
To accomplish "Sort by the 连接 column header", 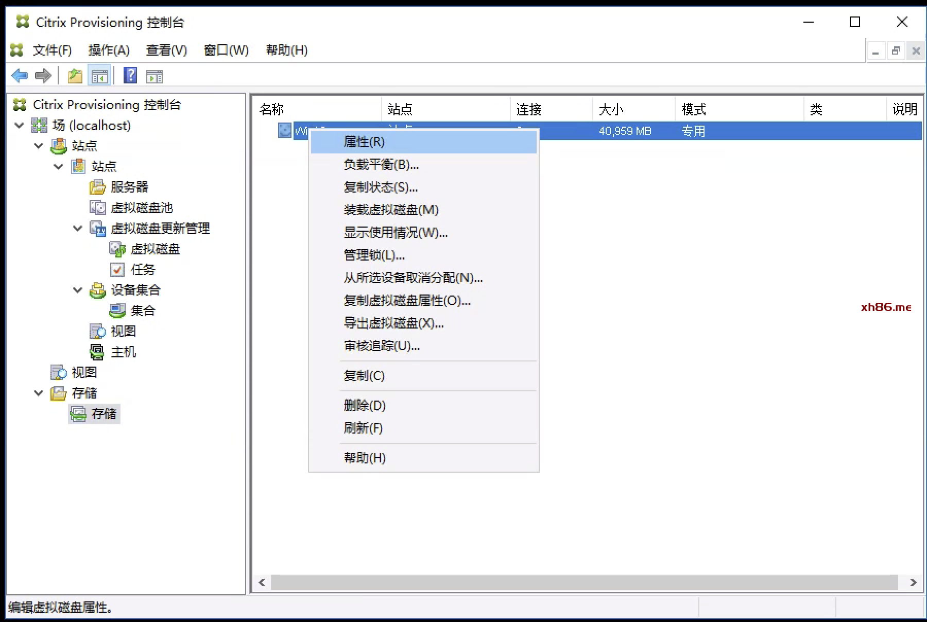I will (x=551, y=109).
